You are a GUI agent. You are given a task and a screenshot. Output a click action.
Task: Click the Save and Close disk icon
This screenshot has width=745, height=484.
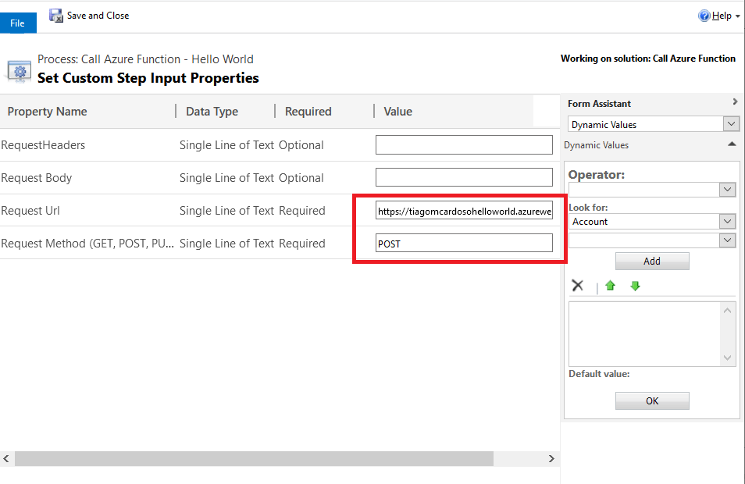(x=56, y=16)
